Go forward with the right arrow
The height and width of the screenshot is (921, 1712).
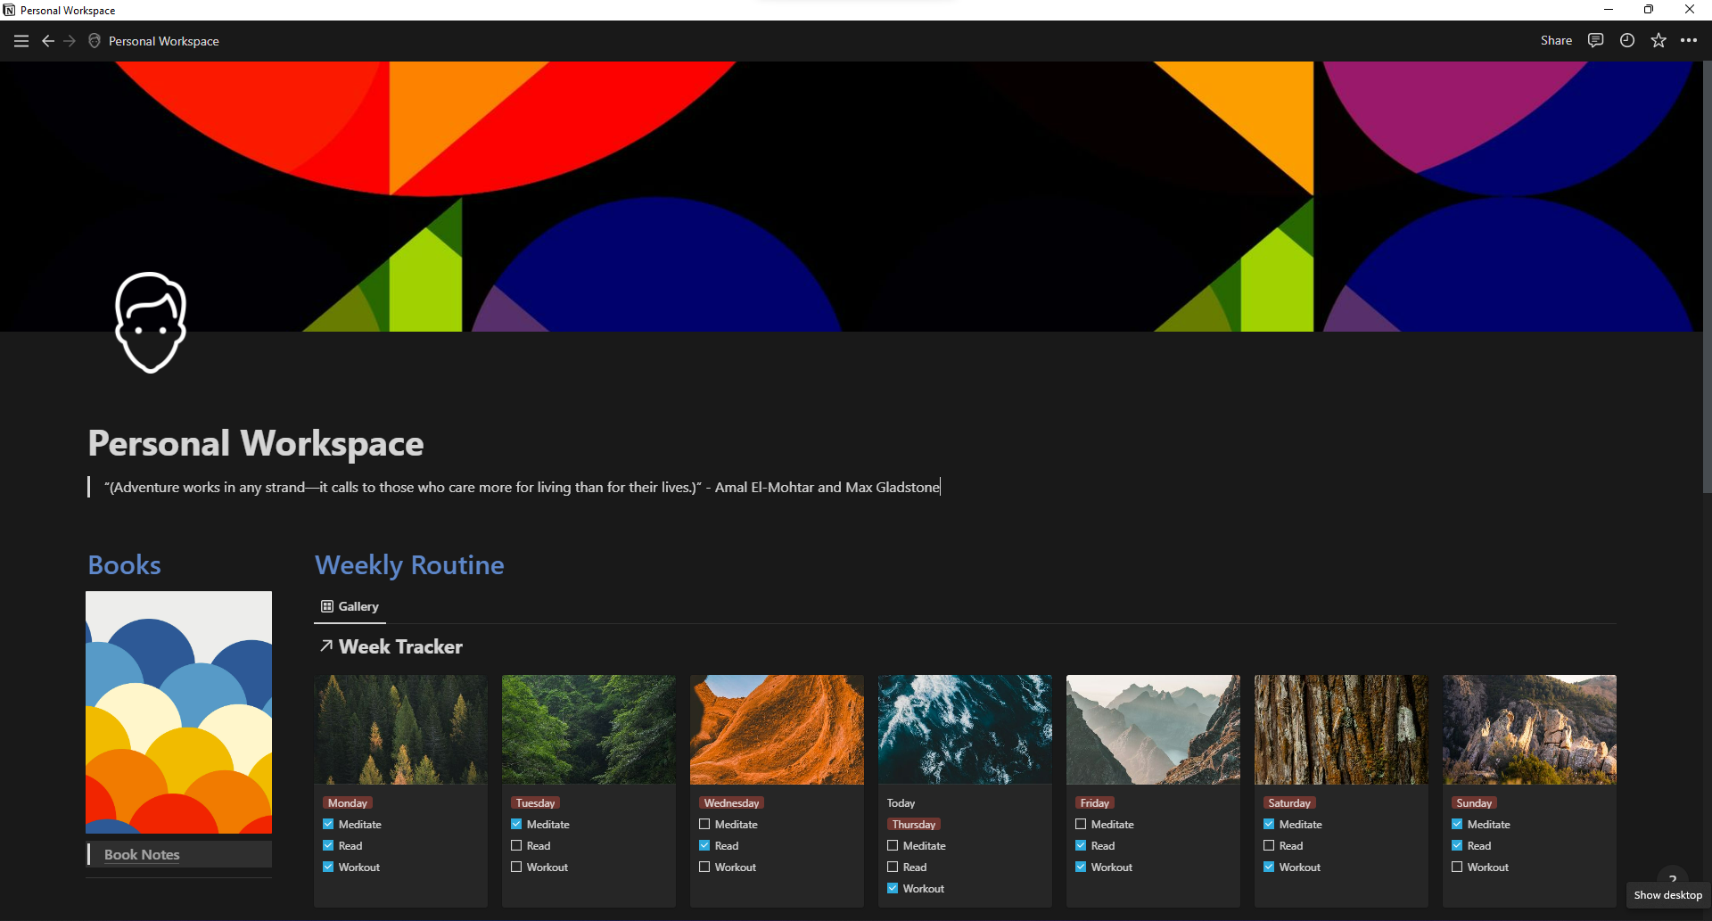70,41
